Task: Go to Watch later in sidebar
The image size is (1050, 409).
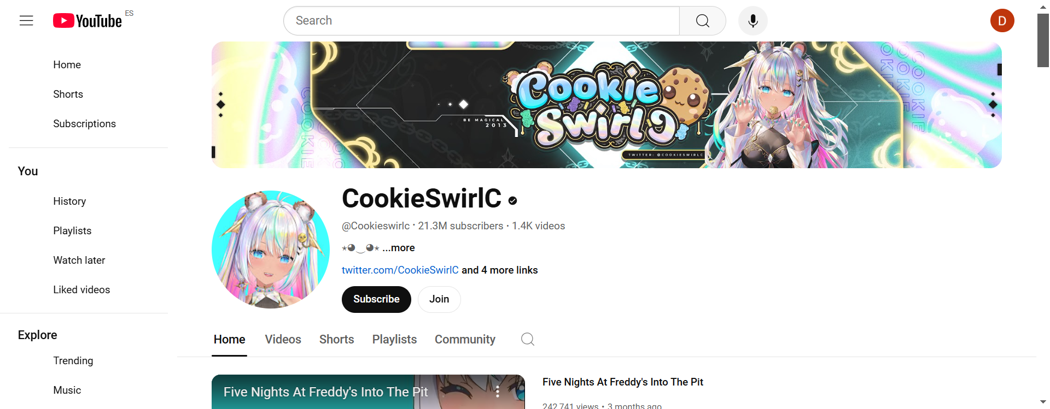Action: [x=79, y=260]
